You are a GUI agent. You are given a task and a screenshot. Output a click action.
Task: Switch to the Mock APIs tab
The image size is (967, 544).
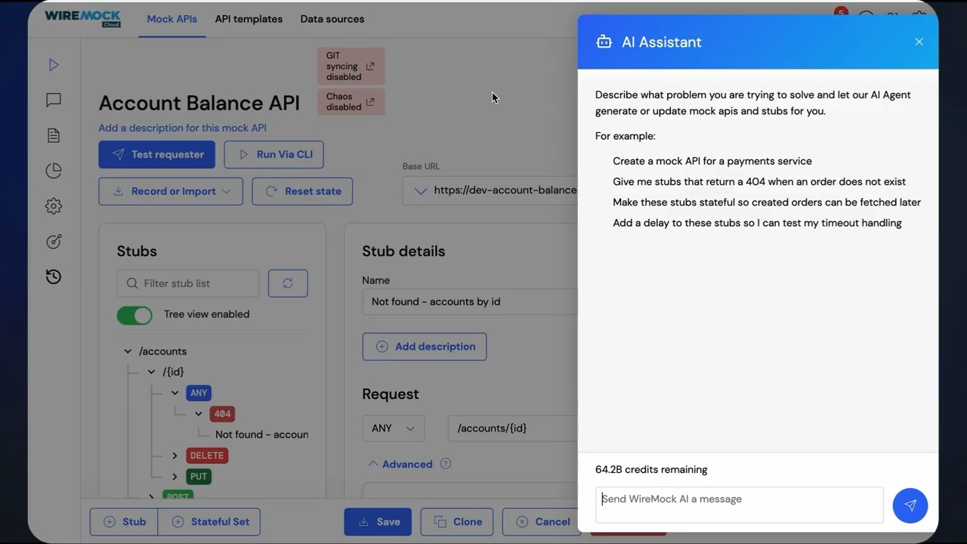click(171, 19)
